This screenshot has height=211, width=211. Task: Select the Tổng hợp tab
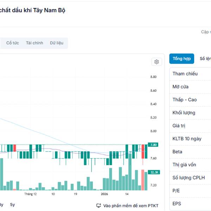[x=182, y=59]
